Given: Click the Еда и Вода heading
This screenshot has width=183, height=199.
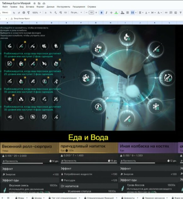Looking at the screenshot, I should 88,138.
